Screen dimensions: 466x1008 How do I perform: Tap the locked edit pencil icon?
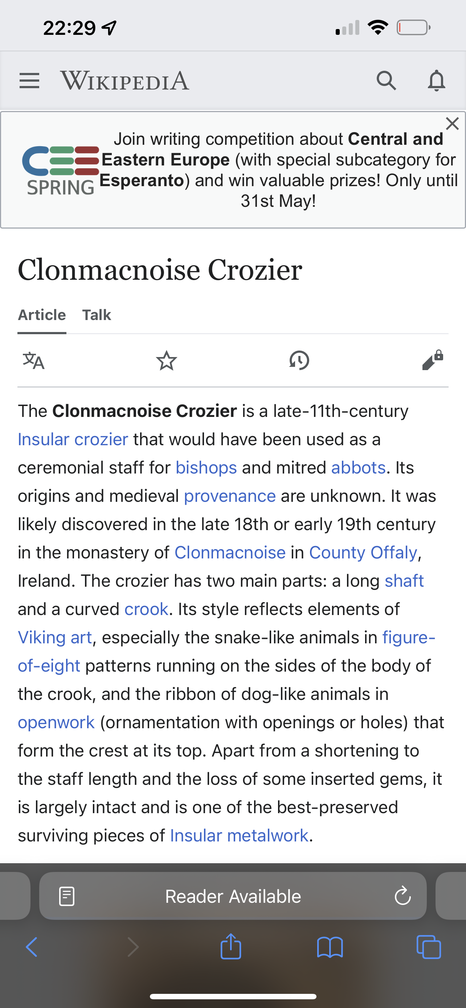click(432, 360)
